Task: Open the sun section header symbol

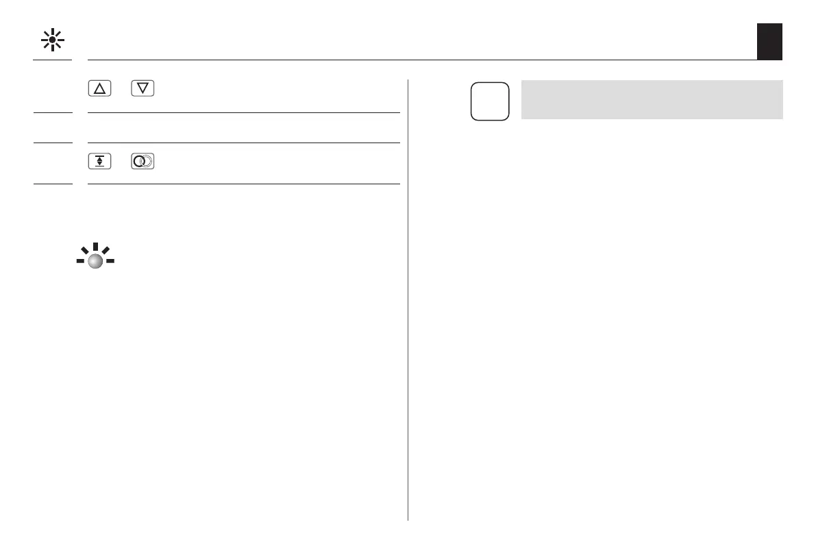Action: point(52,40)
